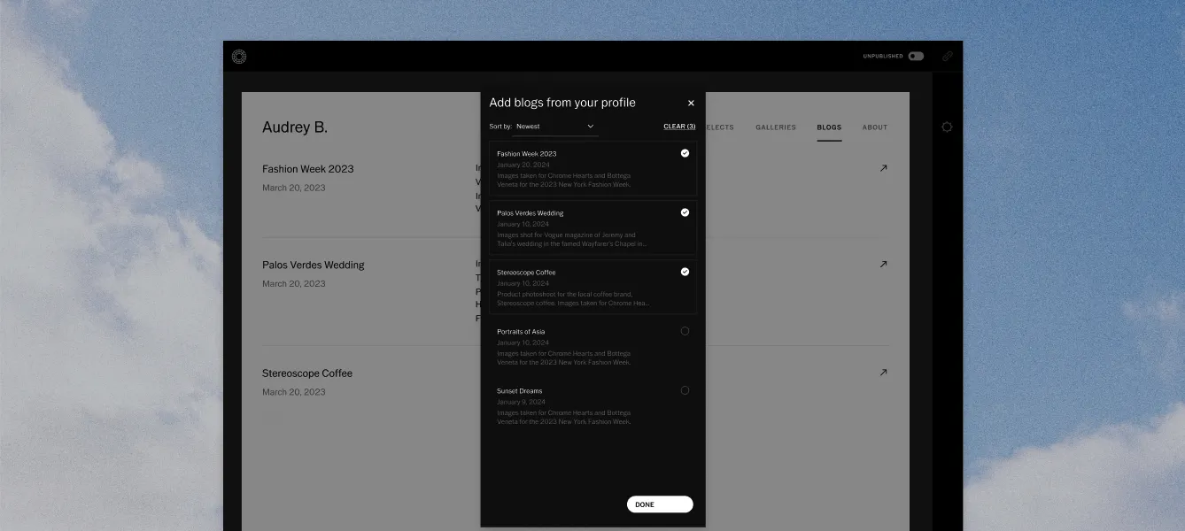Click the Stereoscope Coffee title on the page

coord(307,373)
